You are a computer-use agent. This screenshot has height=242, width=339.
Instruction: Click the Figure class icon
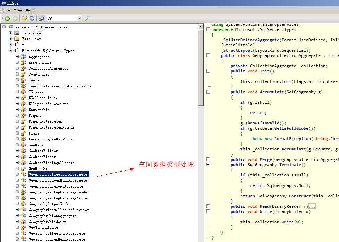point(23,115)
